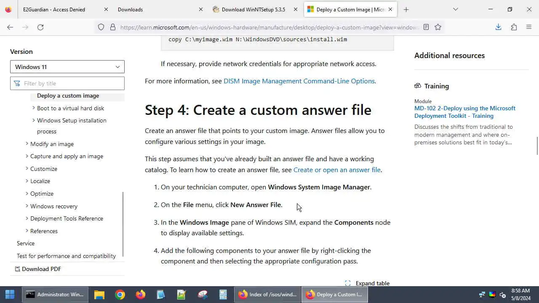This screenshot has width=539, height=303.
Task: Click the sidebar tree scrollbar
Action: (x=123, y=224)
